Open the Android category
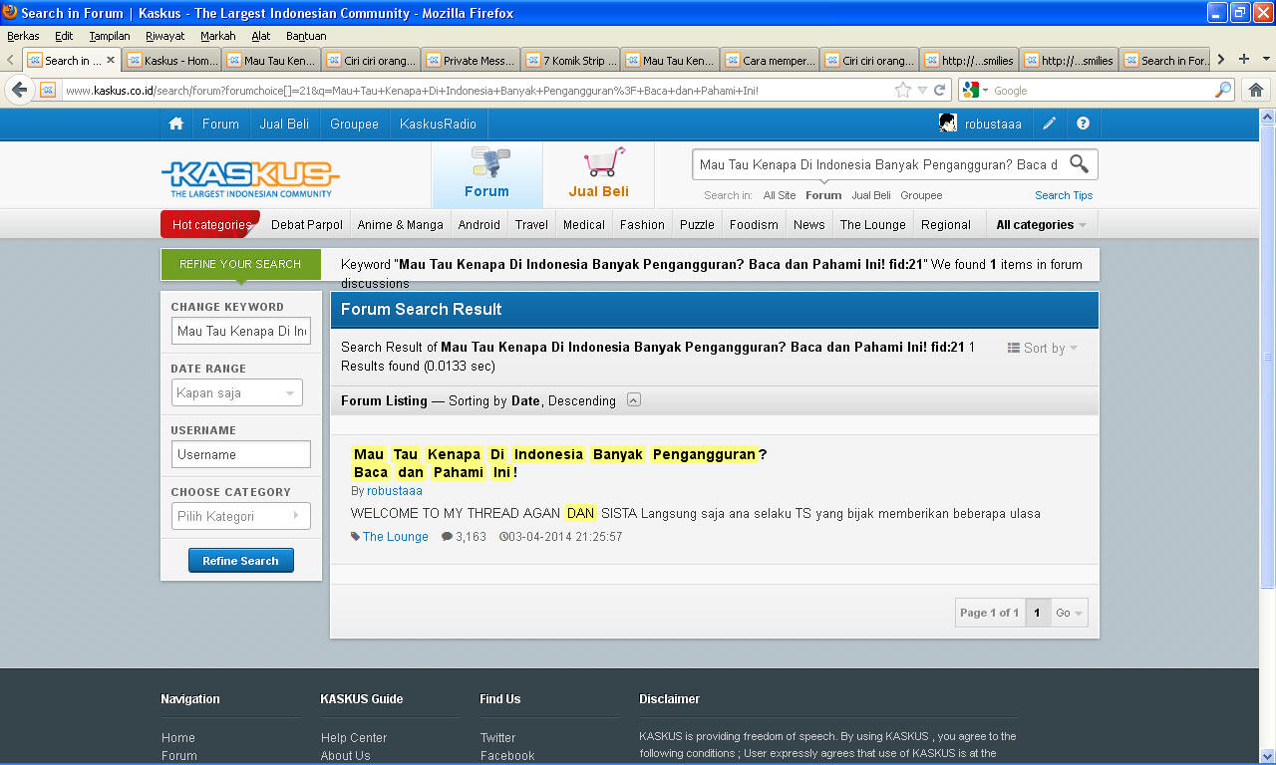 click(479, 225)
